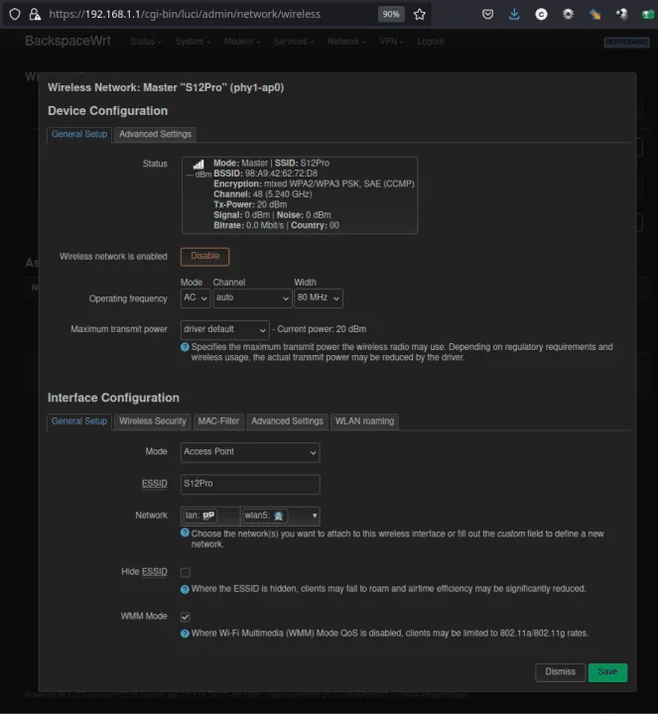Click the gear extension icon in toolbar

pos(568,14)
